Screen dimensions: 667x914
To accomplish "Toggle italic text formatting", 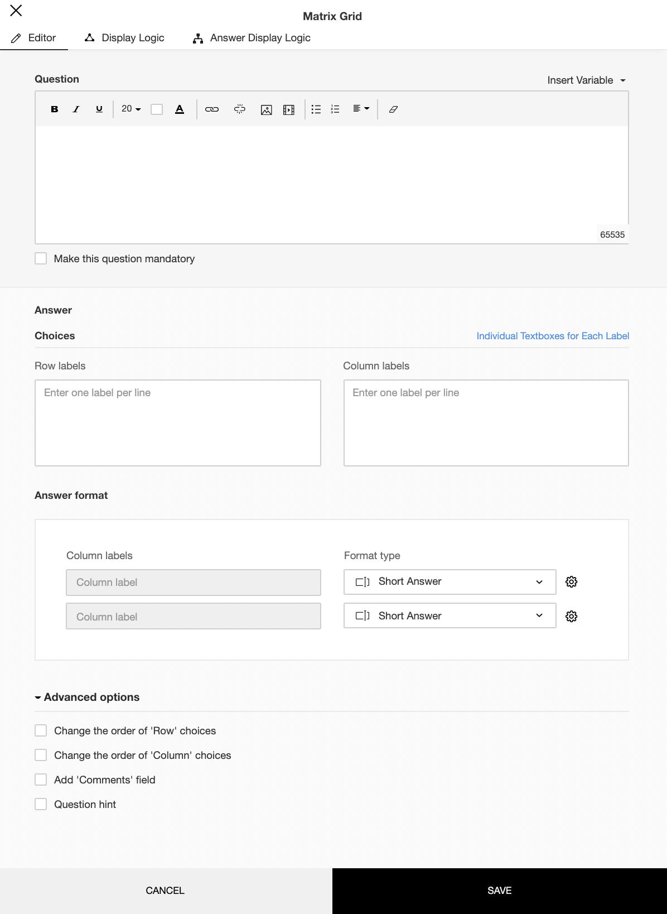I will point(76,109).
